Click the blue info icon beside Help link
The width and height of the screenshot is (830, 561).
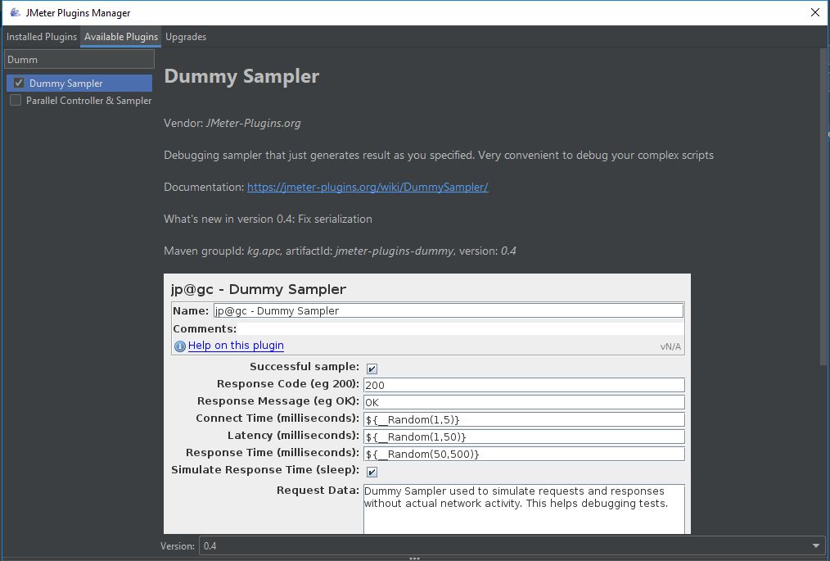180,346
